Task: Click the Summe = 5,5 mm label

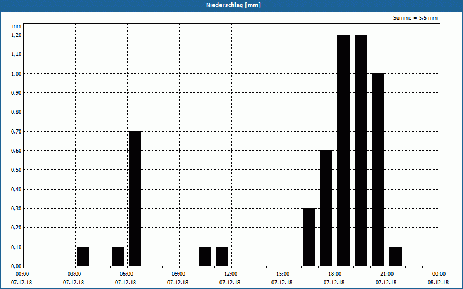Action: pos(416,18)
